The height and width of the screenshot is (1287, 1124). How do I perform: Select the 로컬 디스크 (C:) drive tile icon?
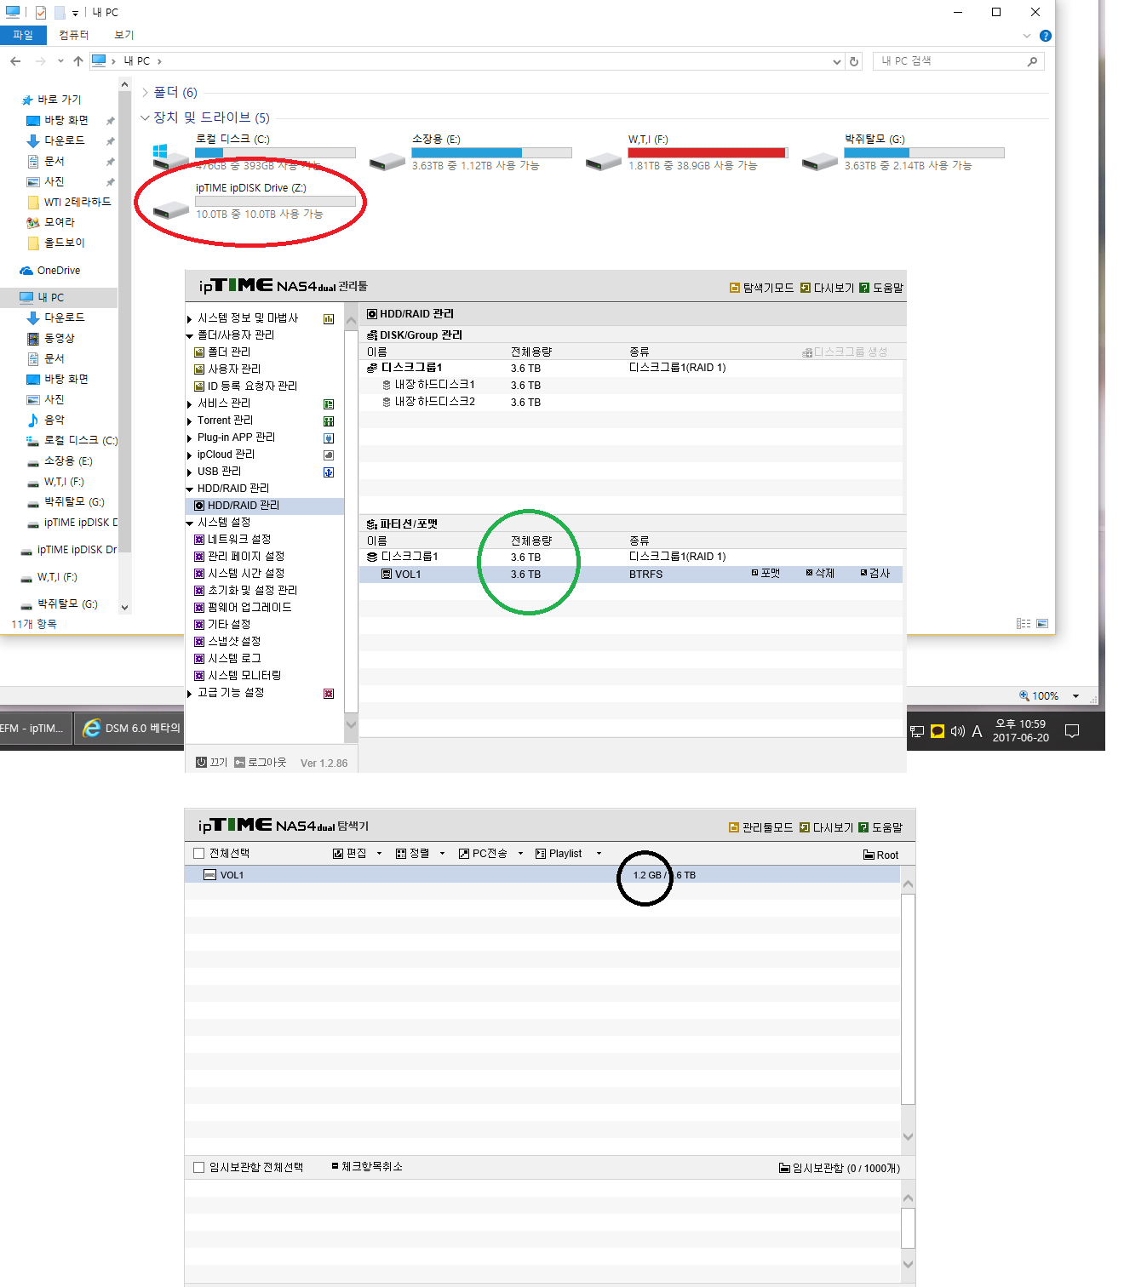point(170,157)
